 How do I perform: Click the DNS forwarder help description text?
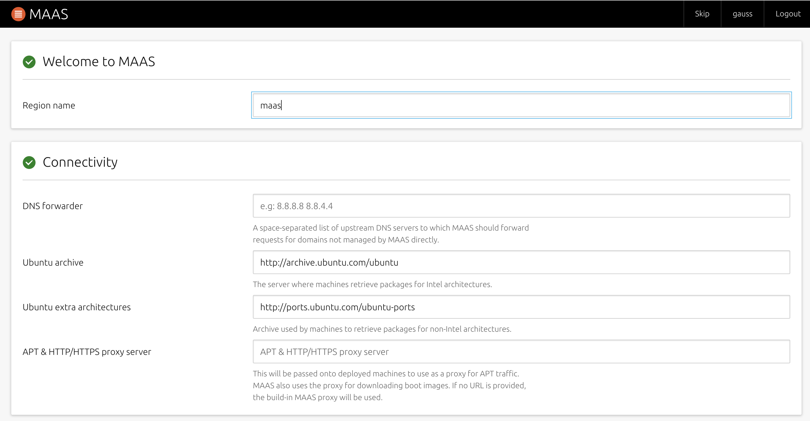(x=390, y=234)
